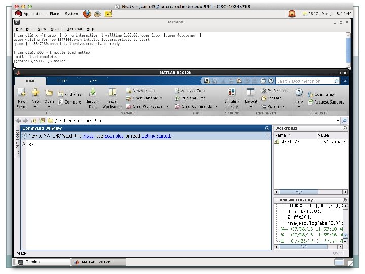Open the Command History panel actions menu
Image resolution: width=365 pixels, height=274 pixels.
[345, 200]
